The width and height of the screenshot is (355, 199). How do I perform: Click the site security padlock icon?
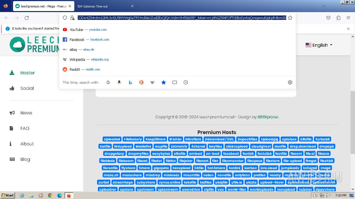(x=72, y=18)
